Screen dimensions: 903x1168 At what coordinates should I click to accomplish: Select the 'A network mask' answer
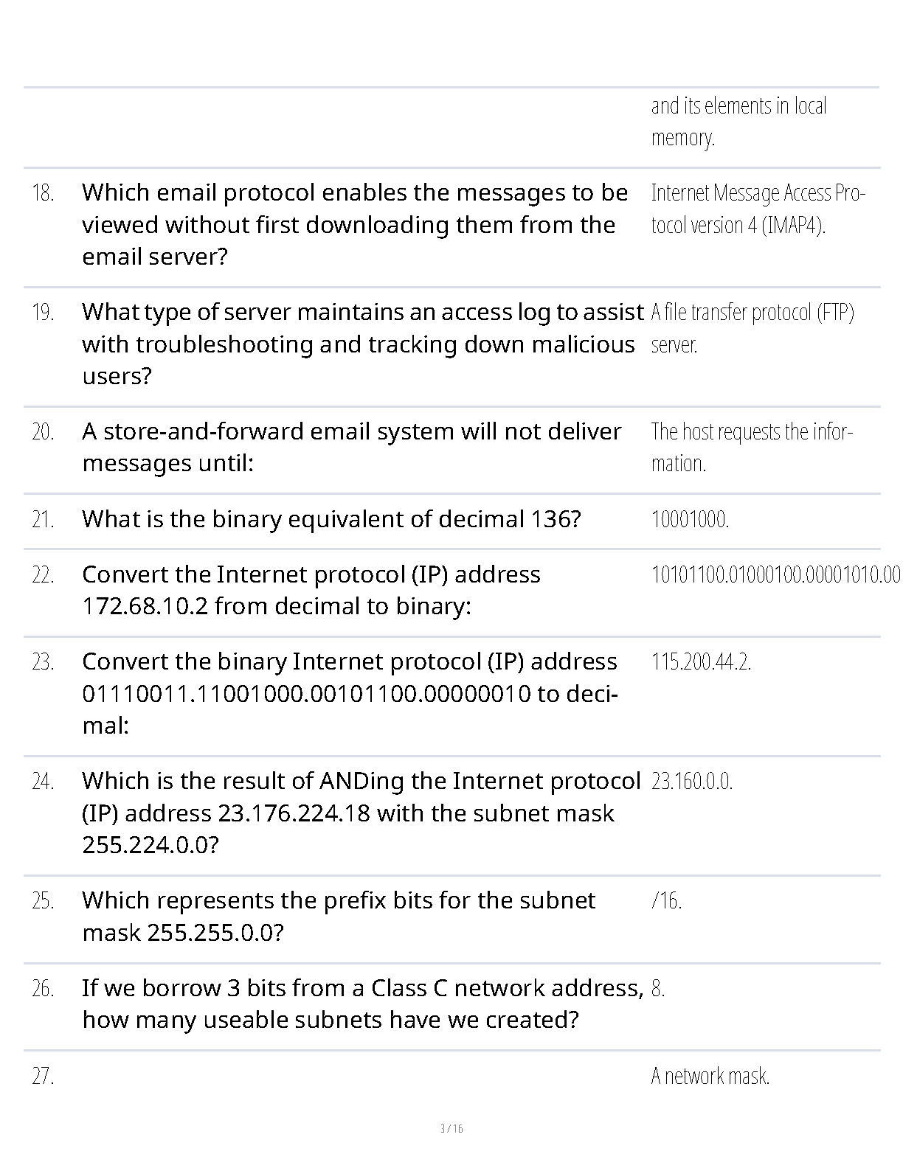coord(710,1077)
